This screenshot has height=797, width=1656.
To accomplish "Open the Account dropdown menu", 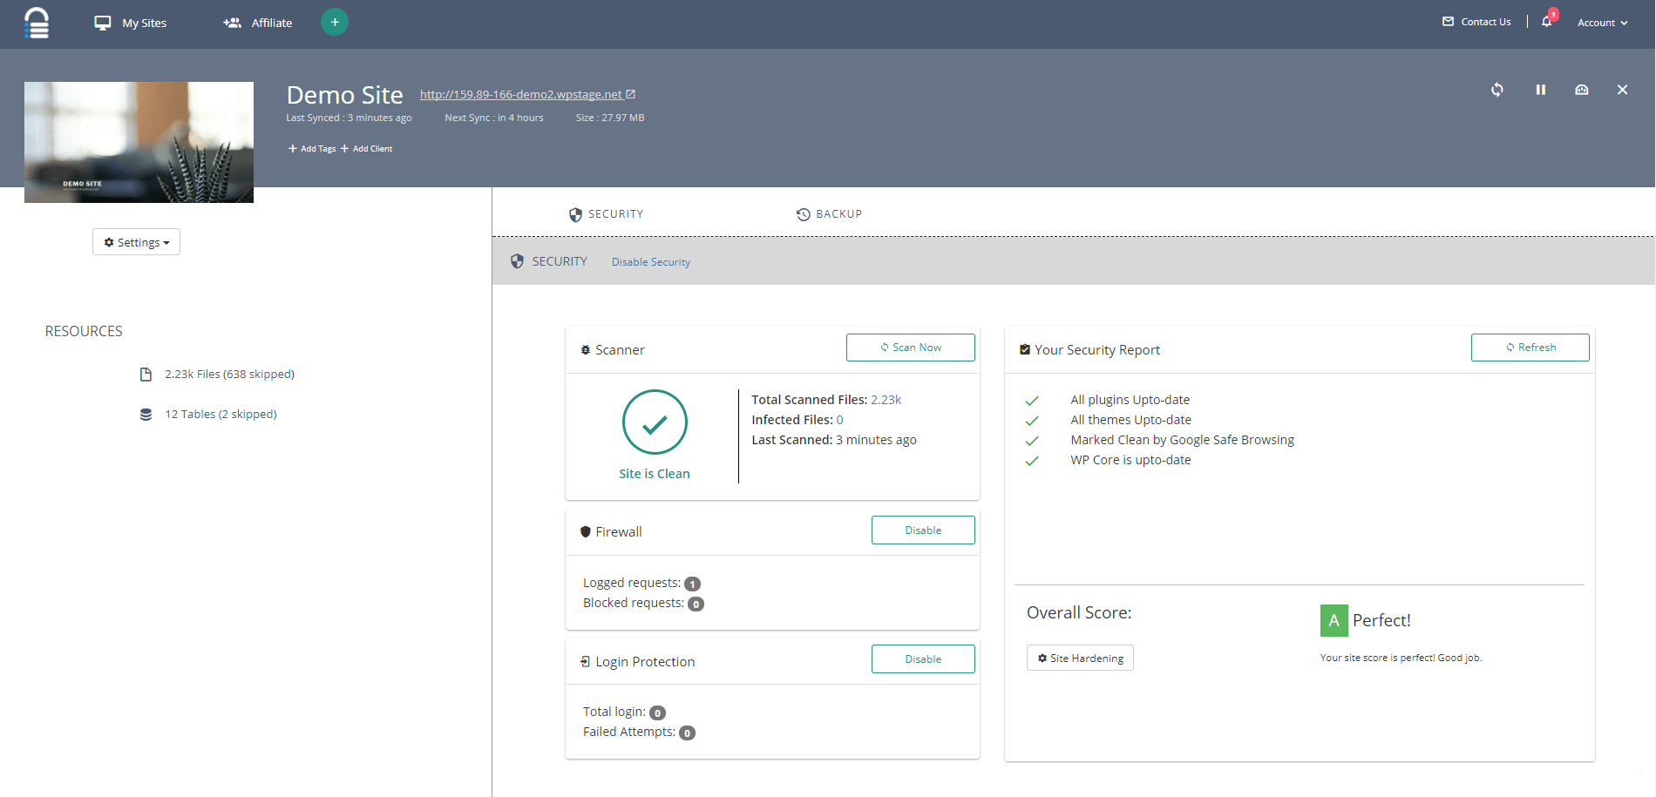I will pos(1602,23).
